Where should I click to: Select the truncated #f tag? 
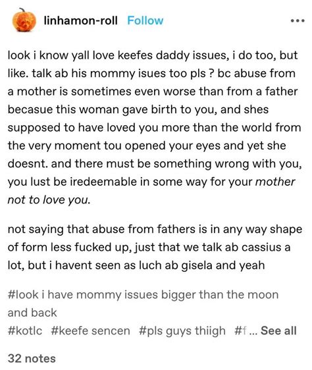point(240,330)
